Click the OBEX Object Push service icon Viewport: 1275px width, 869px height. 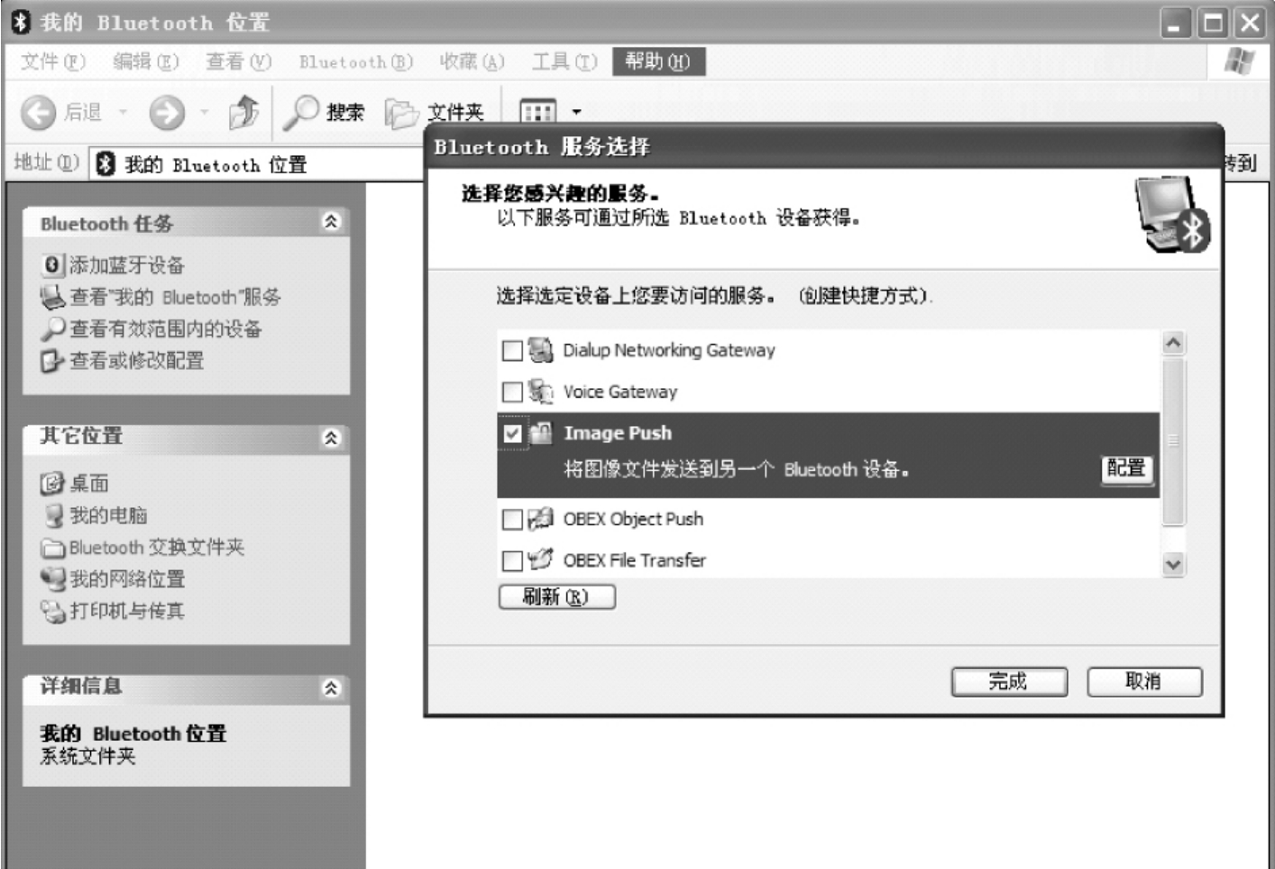pos(541,518)
